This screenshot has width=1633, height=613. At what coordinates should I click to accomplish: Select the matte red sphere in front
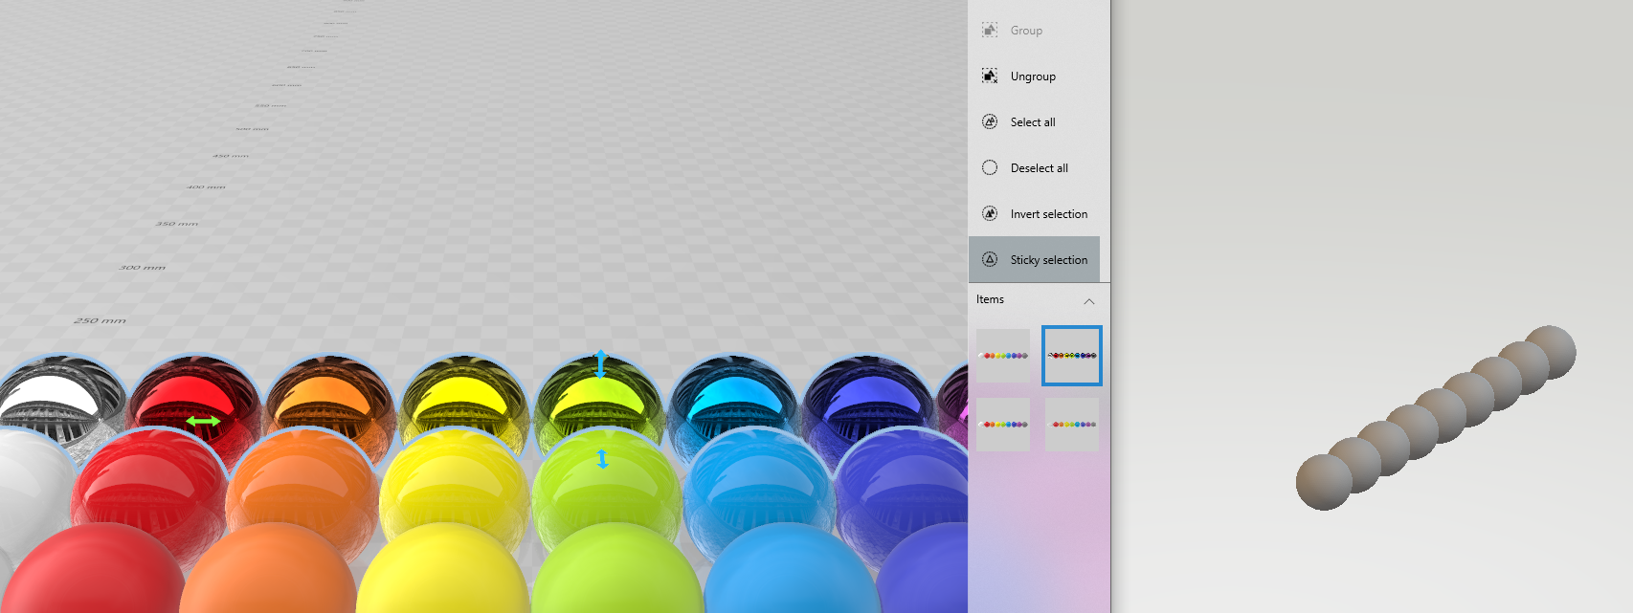pyautogui.click(x=94, y=571)
